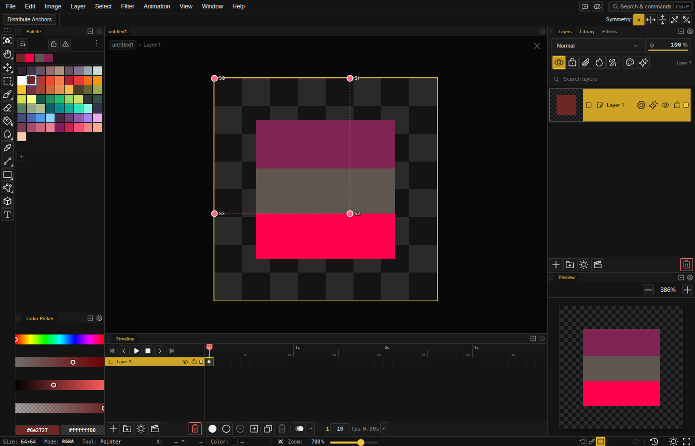Select the rectangular Selection tool
This screenshot has width=695, height=446.
(7, 81)
